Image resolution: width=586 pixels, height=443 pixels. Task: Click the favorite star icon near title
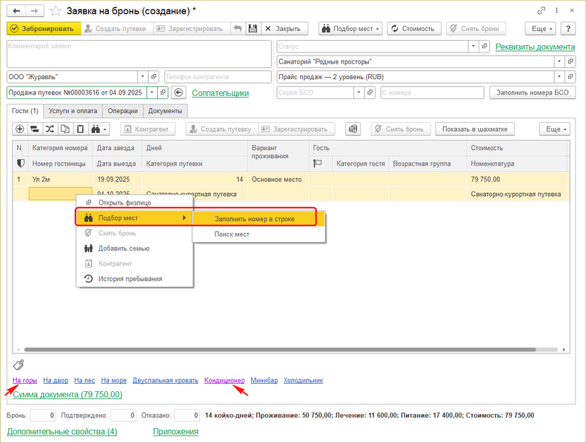55,10
